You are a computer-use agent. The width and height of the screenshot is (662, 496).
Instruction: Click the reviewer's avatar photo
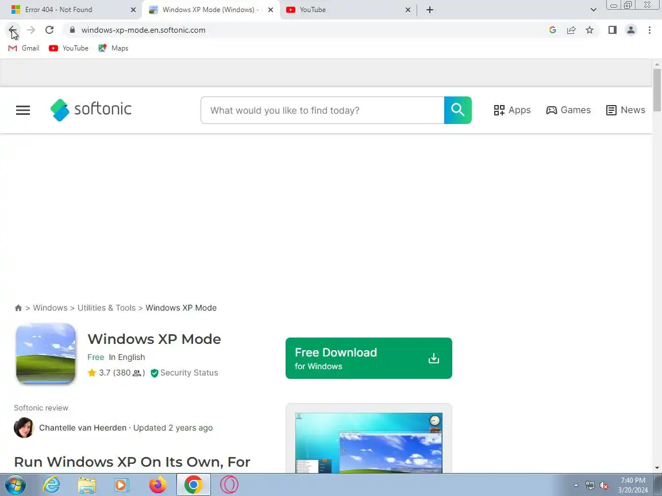[24, 428]
